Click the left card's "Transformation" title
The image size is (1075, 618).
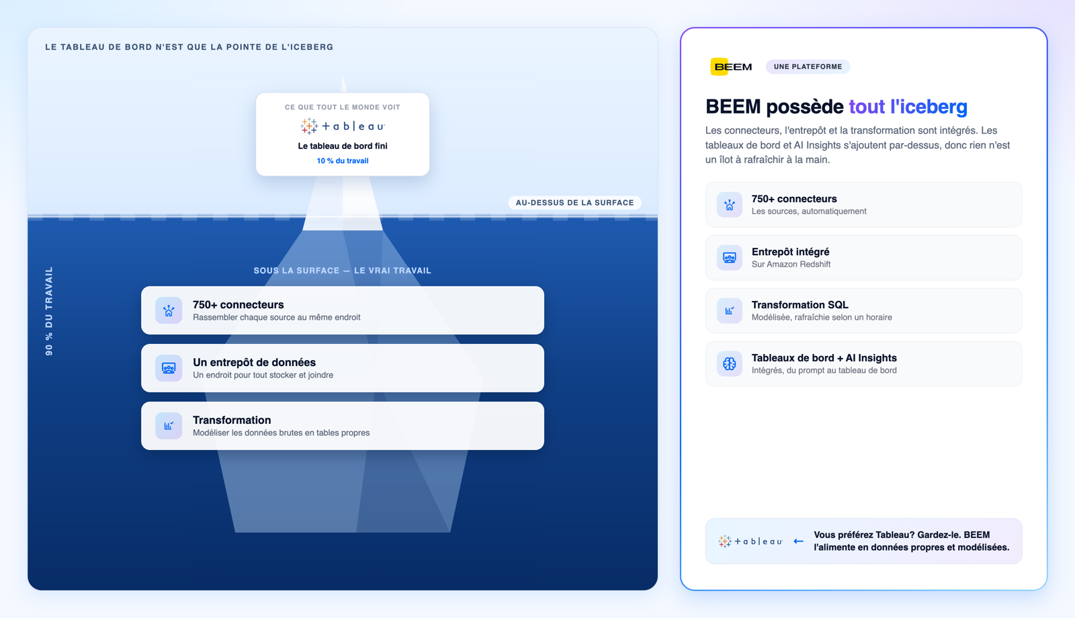click(232, 420)
